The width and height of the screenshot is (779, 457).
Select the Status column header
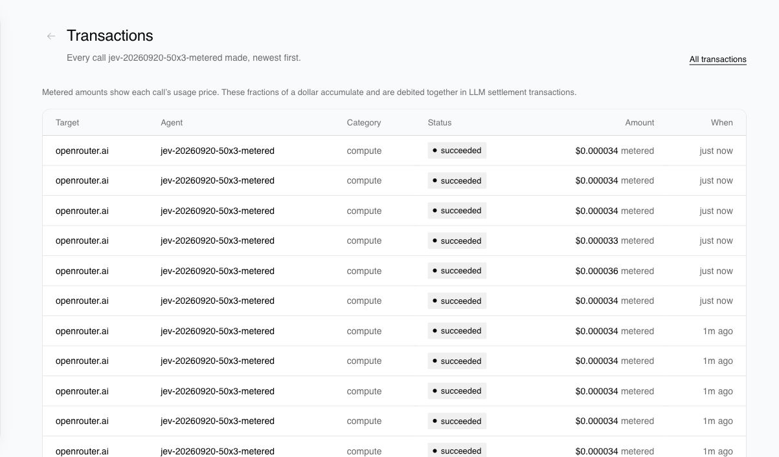tap(440, 123)
